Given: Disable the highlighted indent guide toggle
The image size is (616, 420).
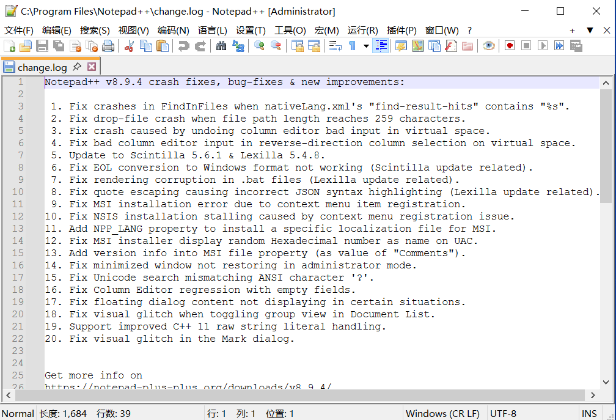Looking at the screenshot, I should (x=380, y=46).
